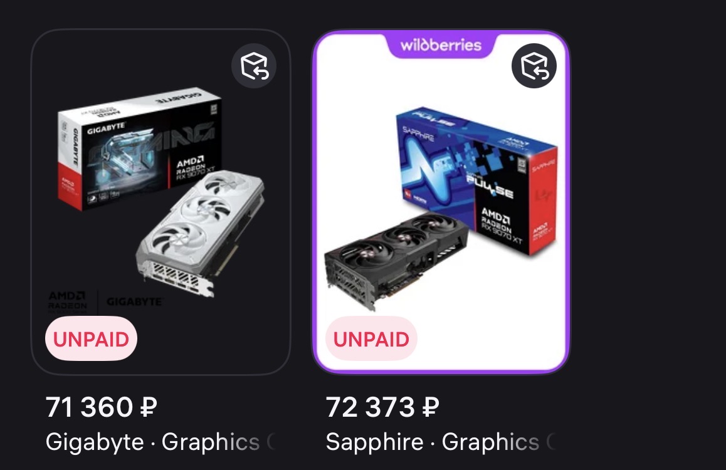The height and width of the screenshot is (470, 726).
Task: Click the Gigabyte brand name in title
Action: click(x=95, y=442)
